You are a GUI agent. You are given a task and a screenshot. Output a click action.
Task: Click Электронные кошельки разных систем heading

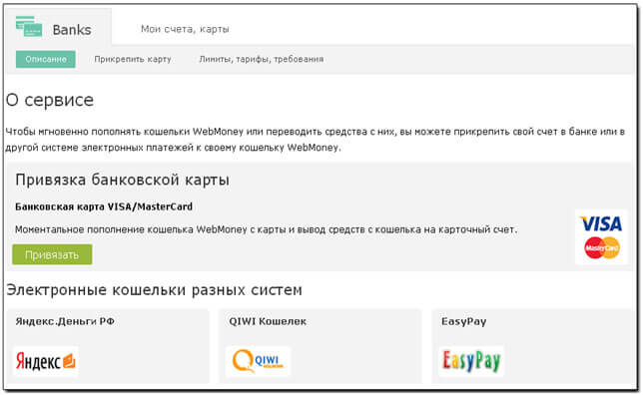click(x=154, y=289)
